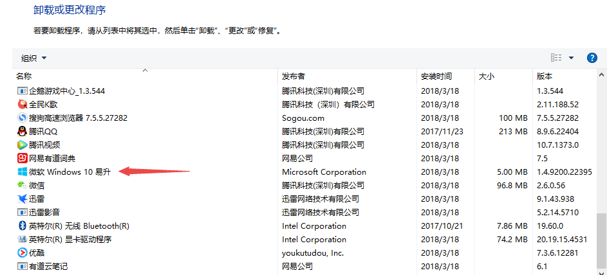Select the 迅雷 program name

click(37, 199)
